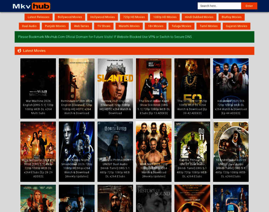Image resolution: width=269 pixels, height=212 pixels.
Task: Open the Punjabi Movies category
Action: pyautogui.click(x=55, y=26)
